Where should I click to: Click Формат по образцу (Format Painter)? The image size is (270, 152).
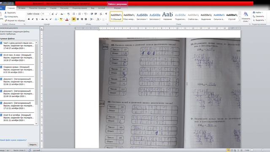[14, 21]
